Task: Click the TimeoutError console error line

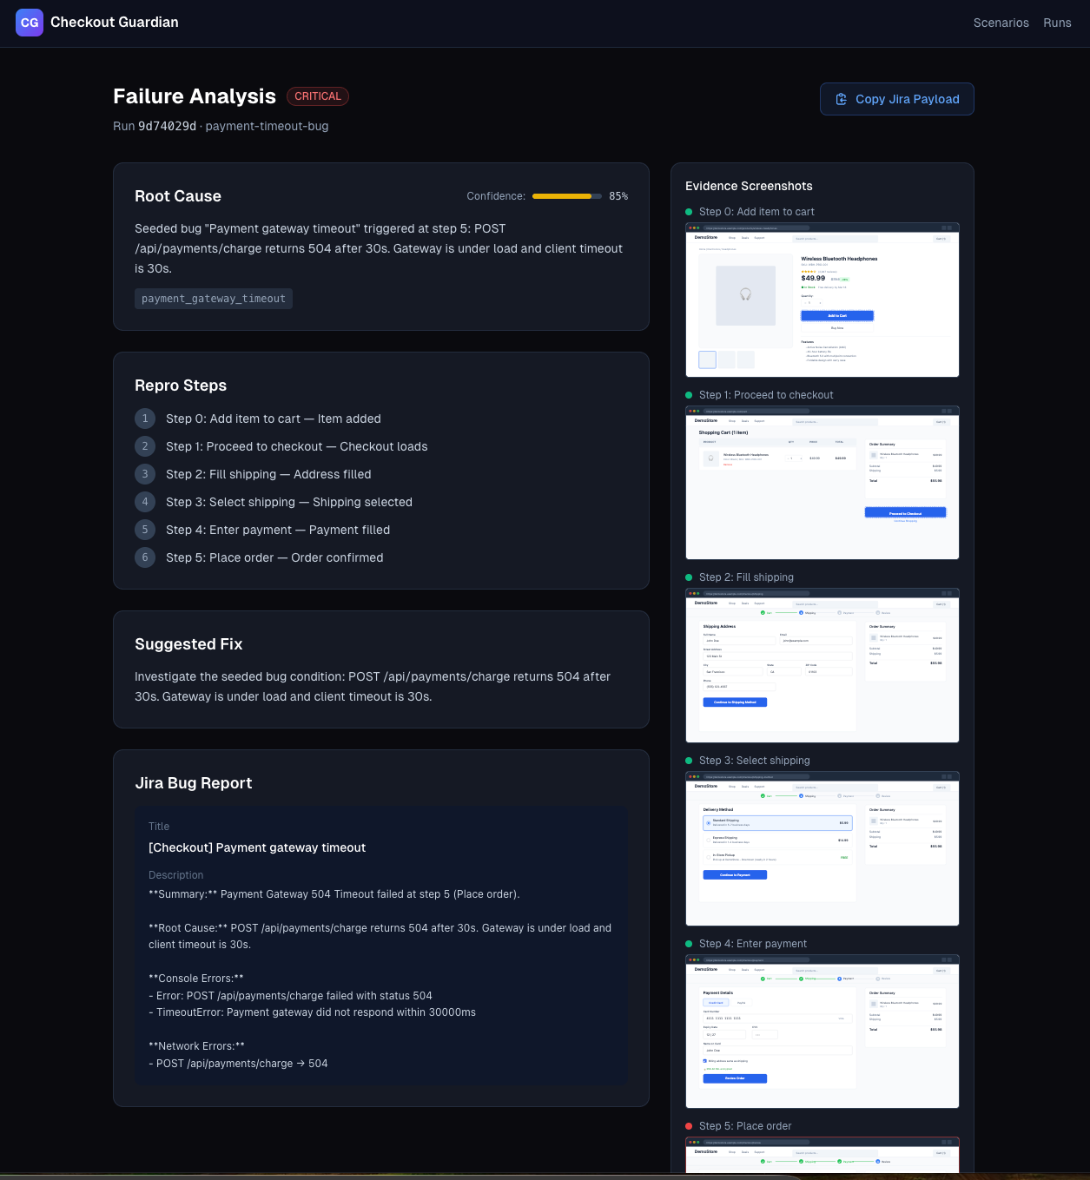Action: (312, 1012)
